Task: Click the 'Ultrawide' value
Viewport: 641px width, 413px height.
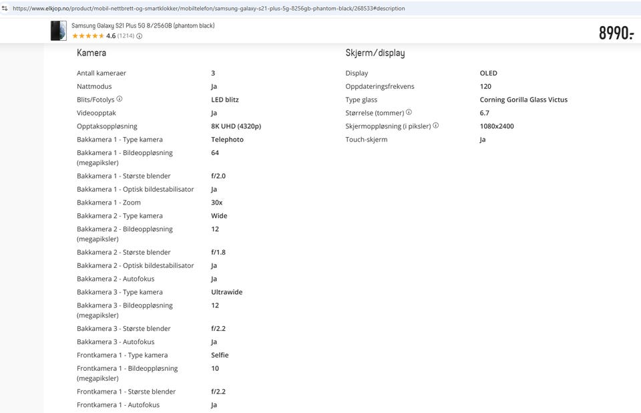Action: coord(227,292)
